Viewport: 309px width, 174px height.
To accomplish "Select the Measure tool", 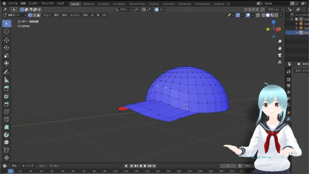I will tap(6, 80).
